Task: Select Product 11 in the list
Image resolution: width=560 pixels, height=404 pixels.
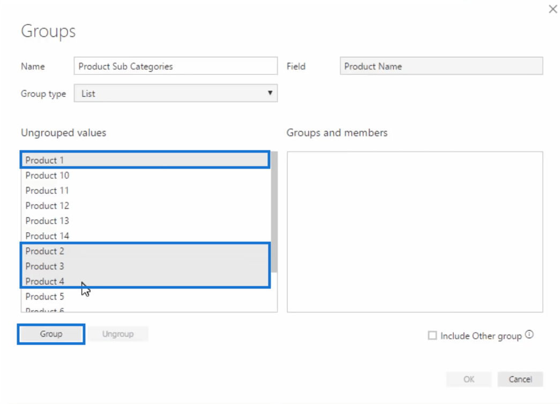Action: 145,190
